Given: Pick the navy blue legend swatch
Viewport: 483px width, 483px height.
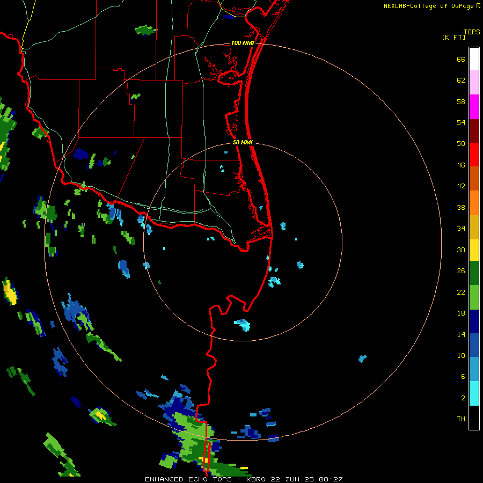Looking at the screenshot, I should pyautogui.click(x=474, y=321).
